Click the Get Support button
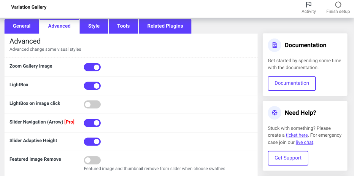The image size is (354, 176). [288, 158]
